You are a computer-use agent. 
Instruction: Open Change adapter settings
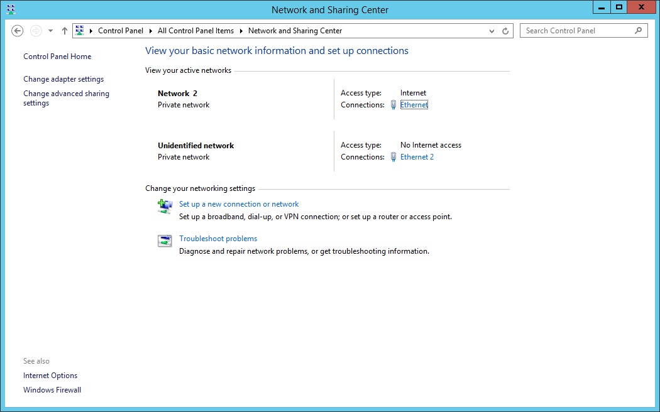click(x=63, y=79)
